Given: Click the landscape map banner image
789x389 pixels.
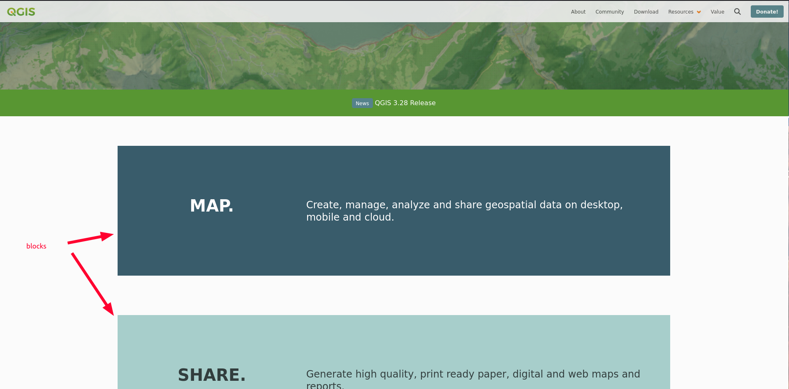Looking at the screenshot, I should click(394, 56).
